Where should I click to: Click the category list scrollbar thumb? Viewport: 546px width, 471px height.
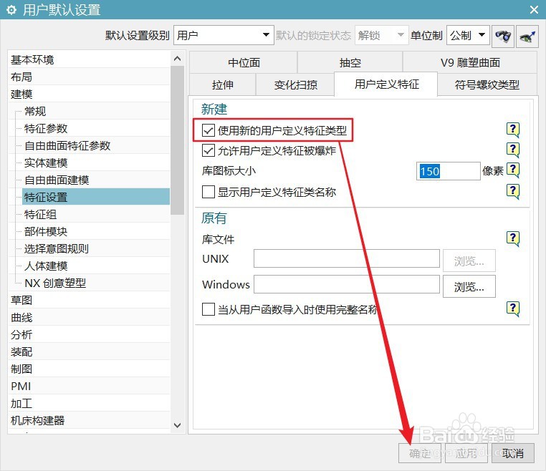(x=177, y=140)
